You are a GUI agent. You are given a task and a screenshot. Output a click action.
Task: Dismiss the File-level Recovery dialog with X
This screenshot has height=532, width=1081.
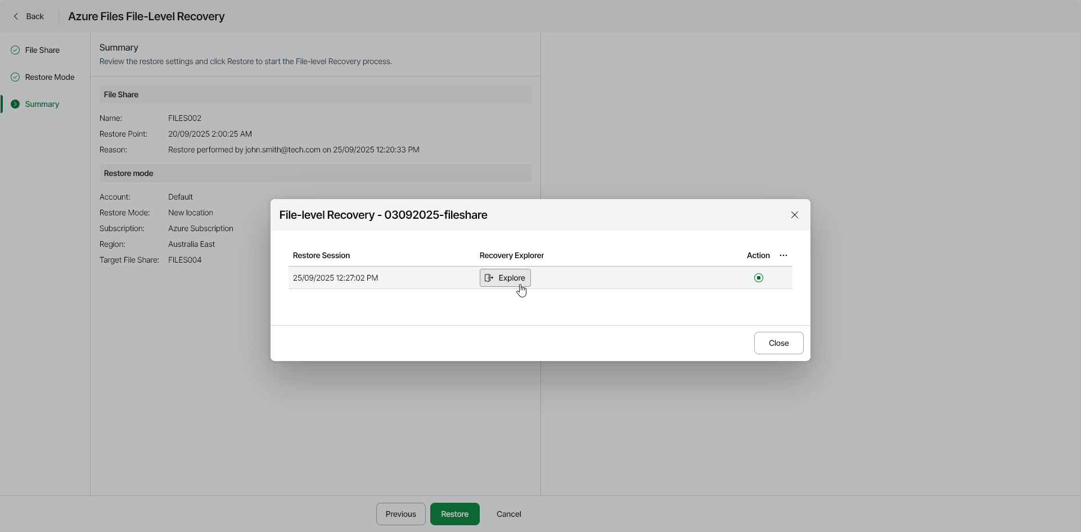coord(794,215)
